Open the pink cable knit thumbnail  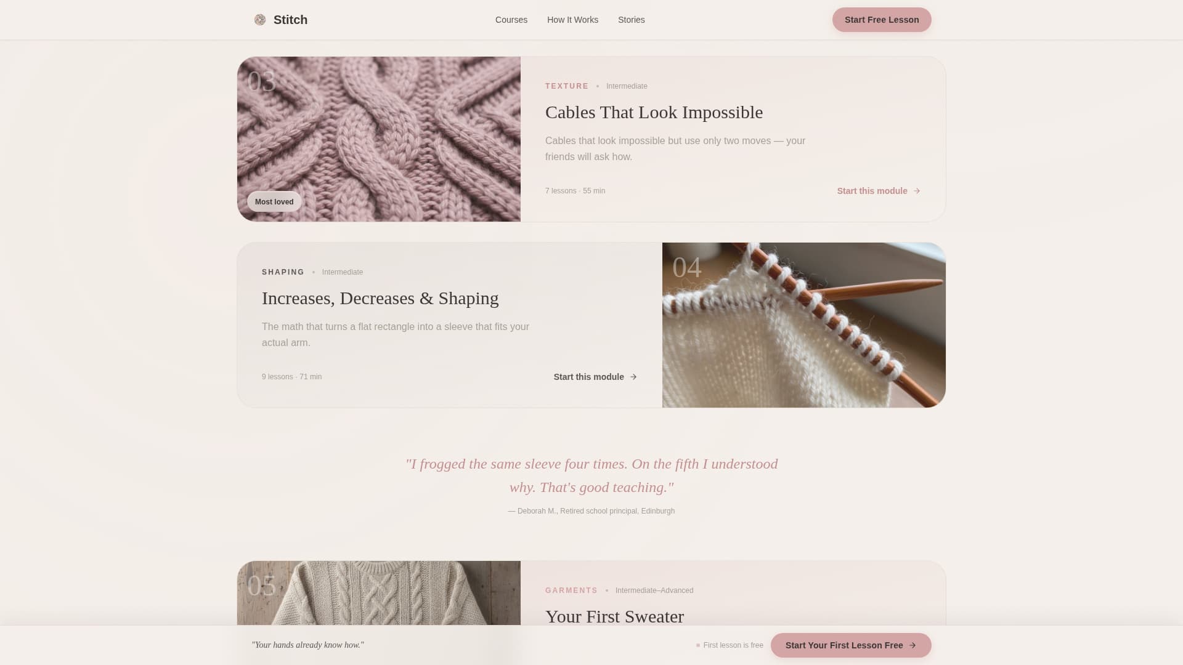(379, 139)
